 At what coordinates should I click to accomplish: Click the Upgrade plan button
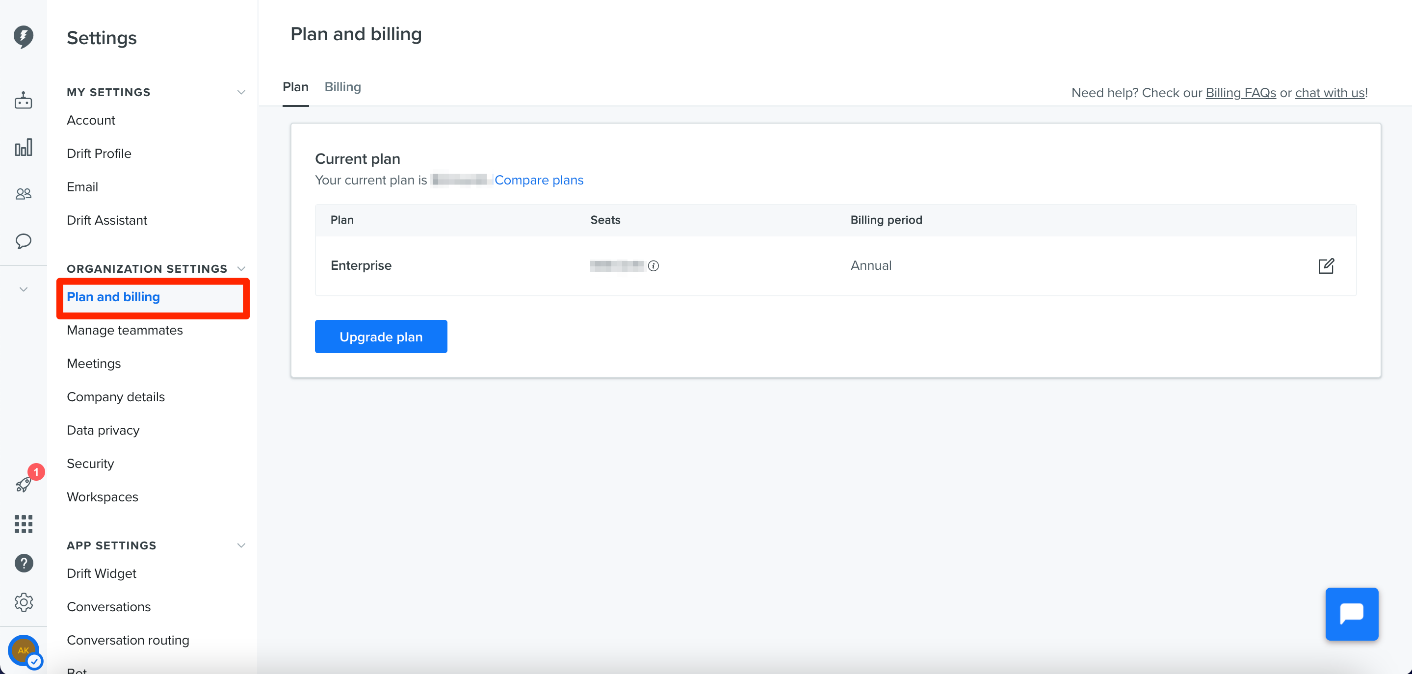[381, 337]
